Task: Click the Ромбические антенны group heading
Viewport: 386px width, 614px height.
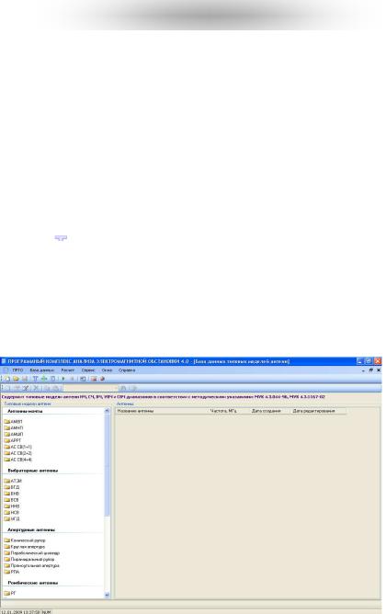Action: point(33,583)
